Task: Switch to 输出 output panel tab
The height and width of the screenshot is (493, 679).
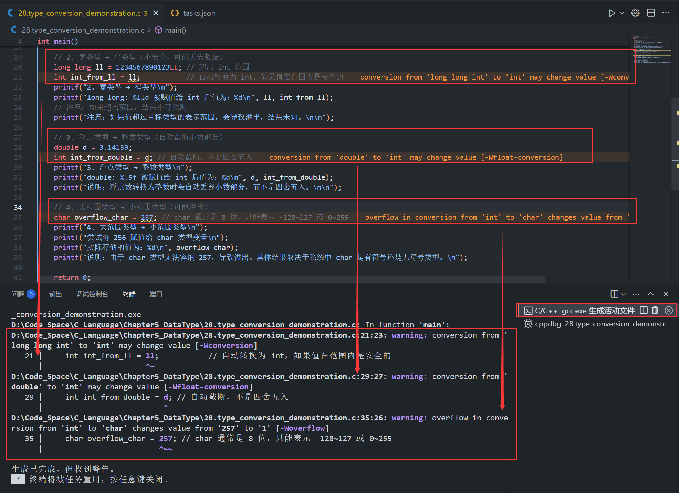Action: (x=55, y=294)
